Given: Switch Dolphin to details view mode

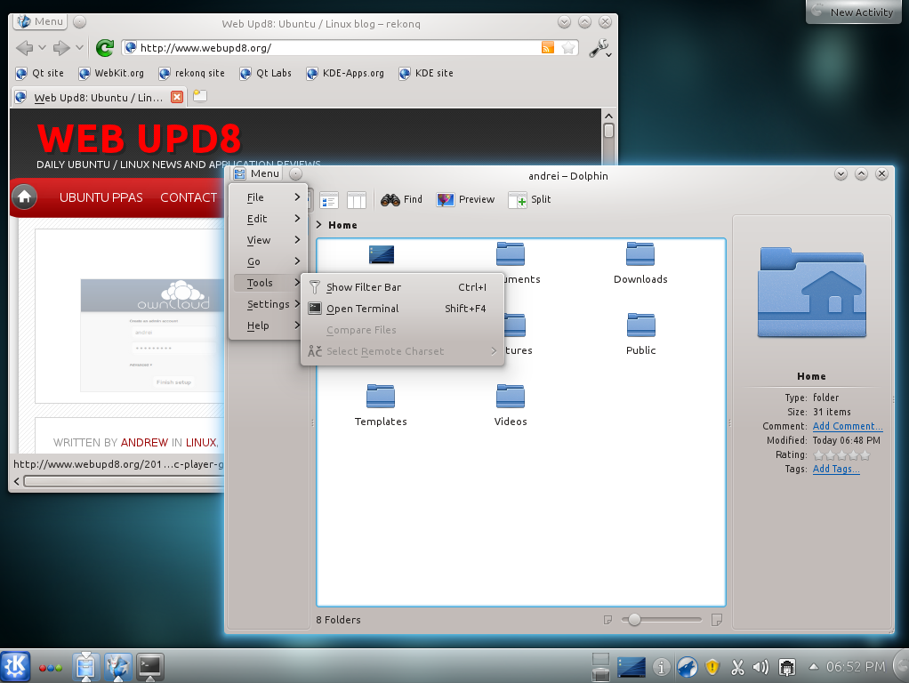Looking at the screenshot, I should click(x=329, y=200).
